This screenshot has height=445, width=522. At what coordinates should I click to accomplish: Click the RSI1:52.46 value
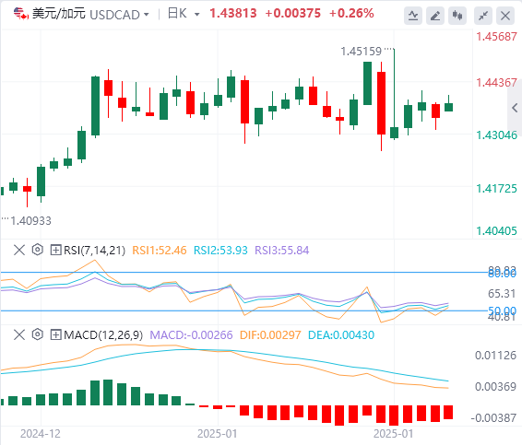160,250
